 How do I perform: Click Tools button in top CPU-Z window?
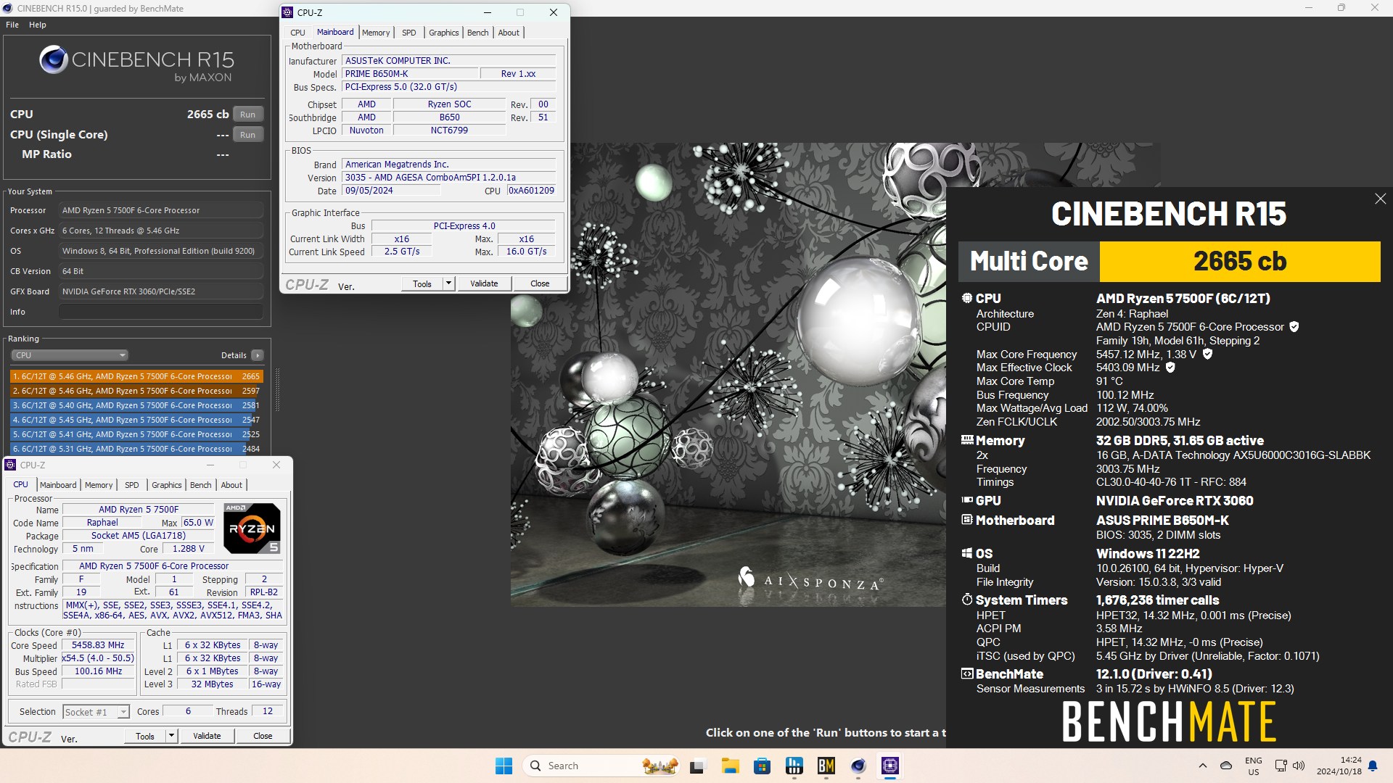pyautogui.click(x=422, y=283)
